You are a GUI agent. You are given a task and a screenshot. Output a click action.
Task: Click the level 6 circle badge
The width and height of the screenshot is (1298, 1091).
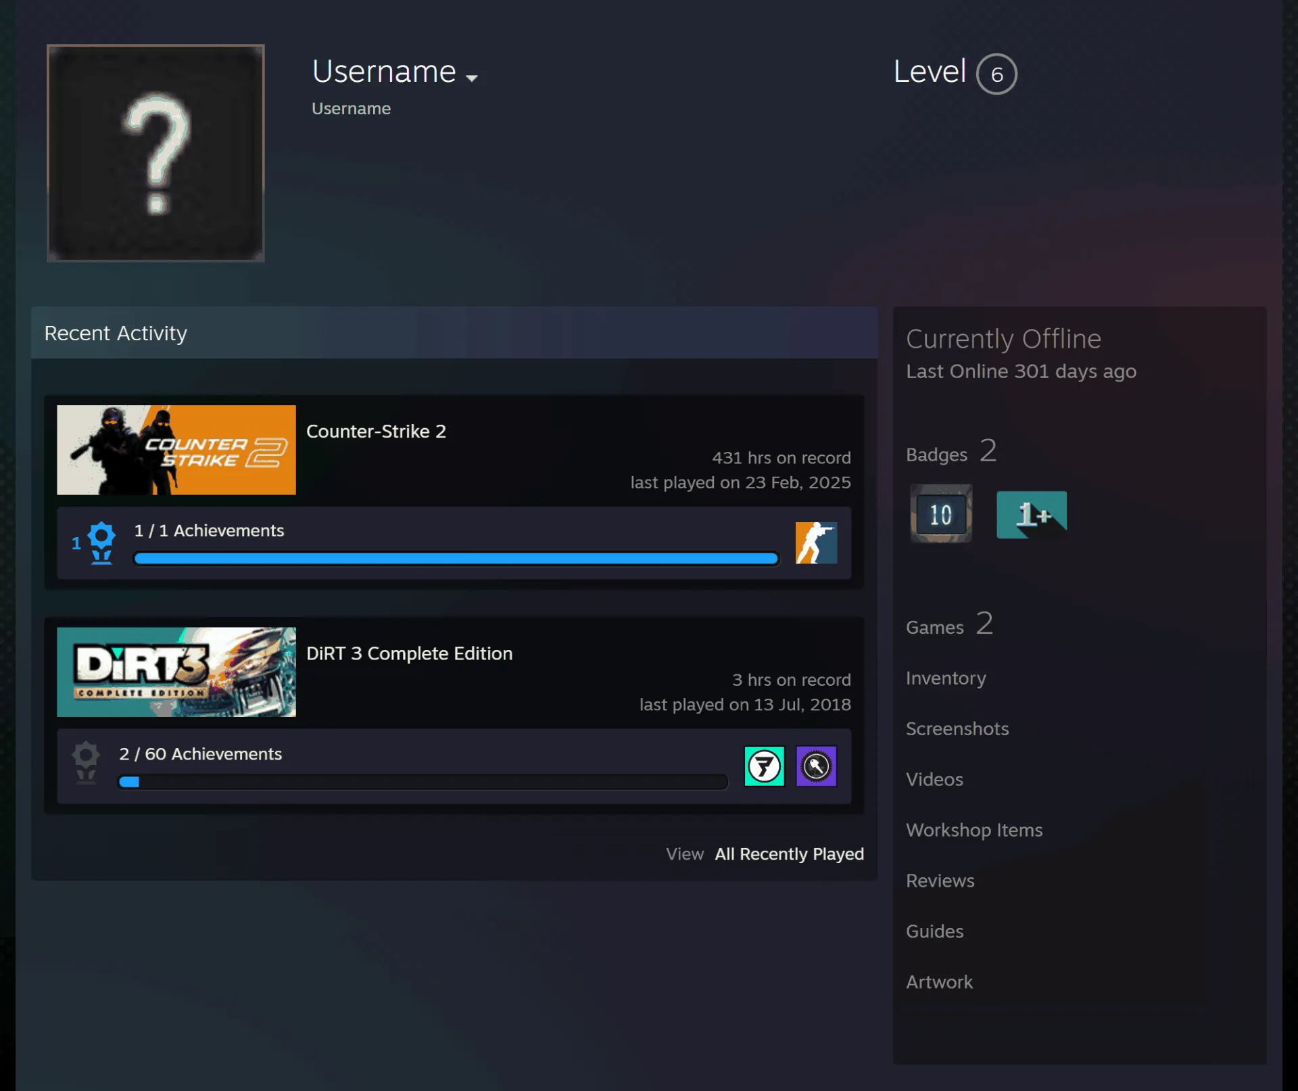996,74
